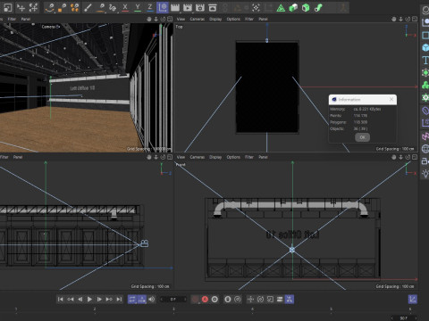Click timeline ruler mark 5
The height and width of the screenshot is (321, 429).
(x=331, y=309)
